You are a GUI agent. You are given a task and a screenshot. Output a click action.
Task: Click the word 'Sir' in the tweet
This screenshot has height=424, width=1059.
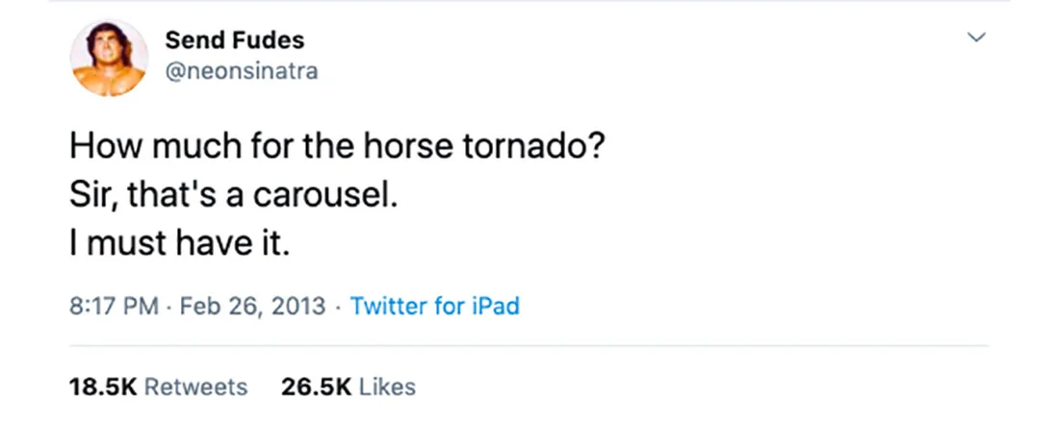point(90,195)
